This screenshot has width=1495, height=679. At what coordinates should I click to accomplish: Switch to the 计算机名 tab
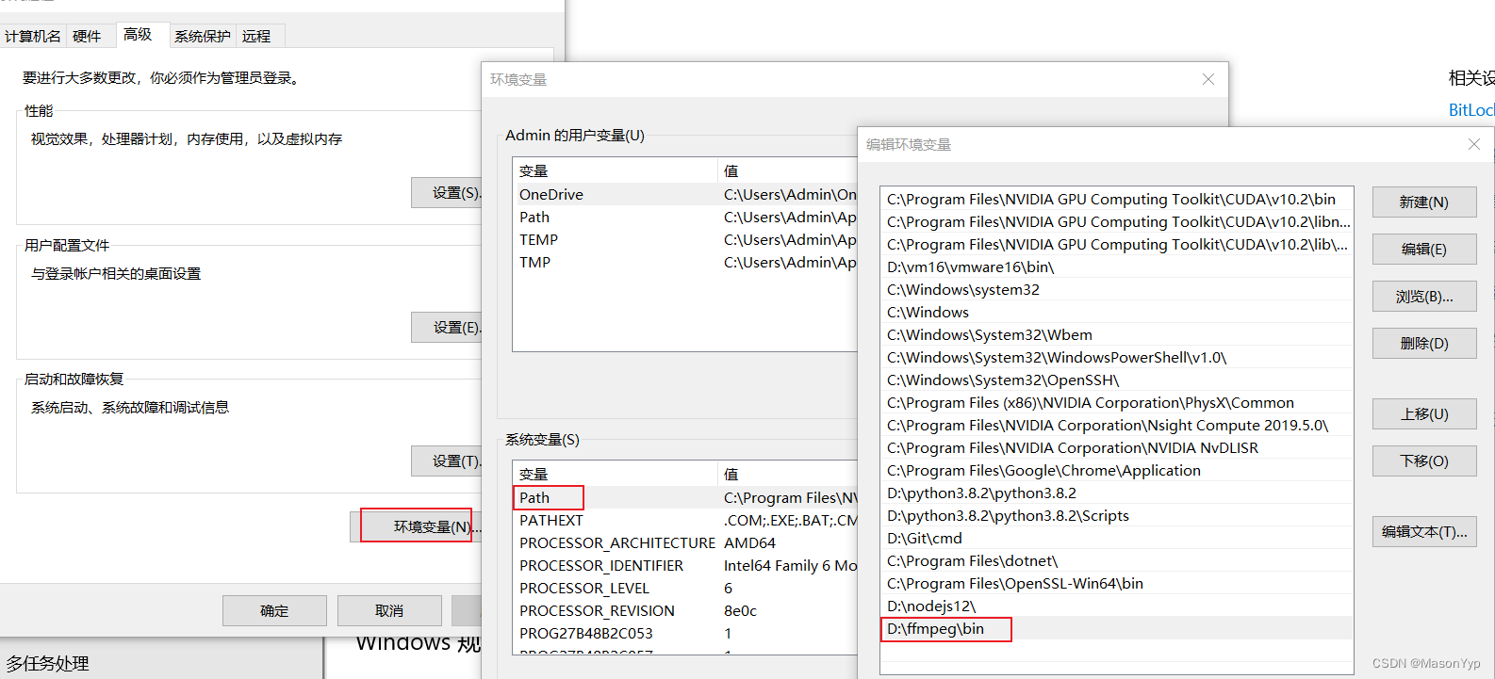33,36
